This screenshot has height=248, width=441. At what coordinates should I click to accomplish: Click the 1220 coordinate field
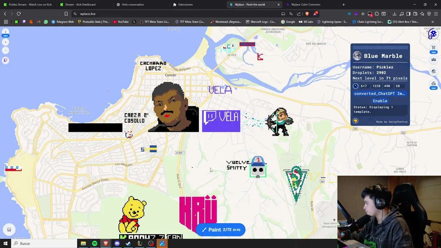tap(376, 86)
